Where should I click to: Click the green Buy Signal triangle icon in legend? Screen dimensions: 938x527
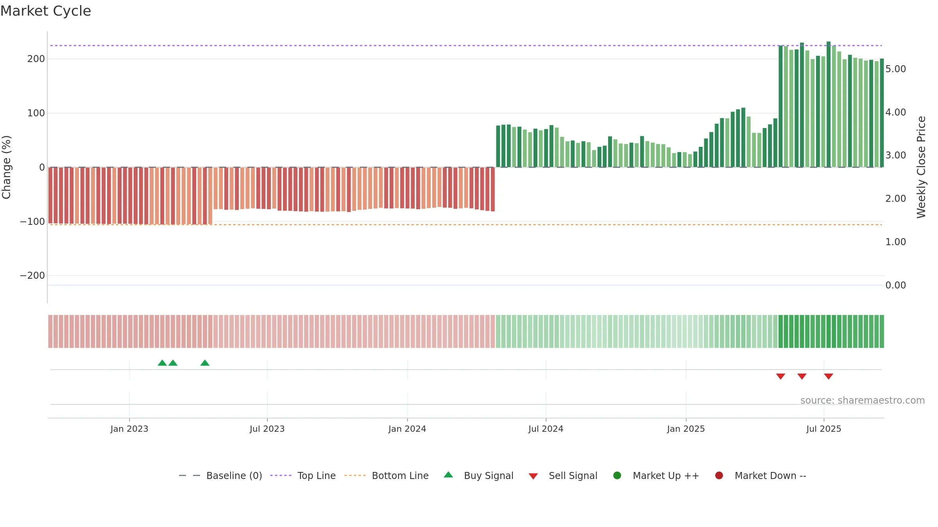(448, 475)
